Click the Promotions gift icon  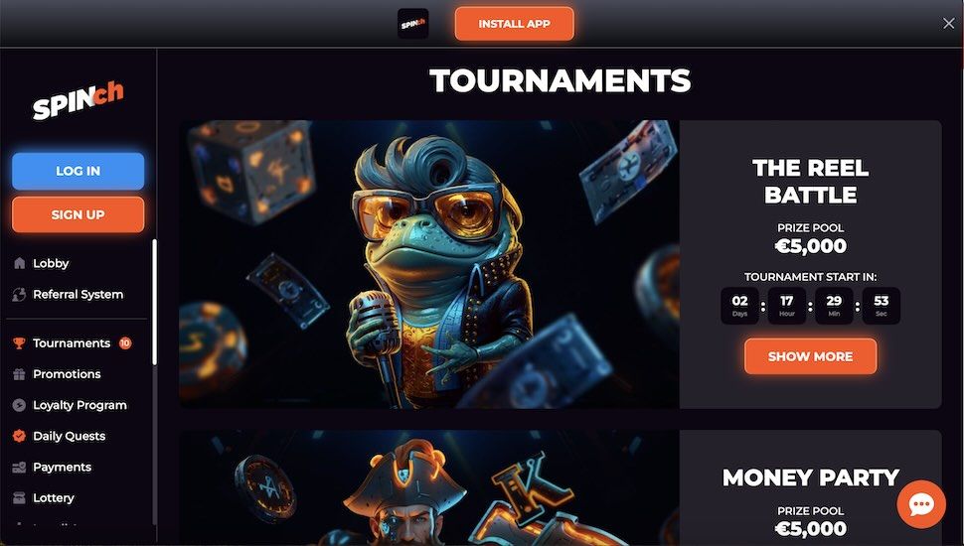point(19,374)
